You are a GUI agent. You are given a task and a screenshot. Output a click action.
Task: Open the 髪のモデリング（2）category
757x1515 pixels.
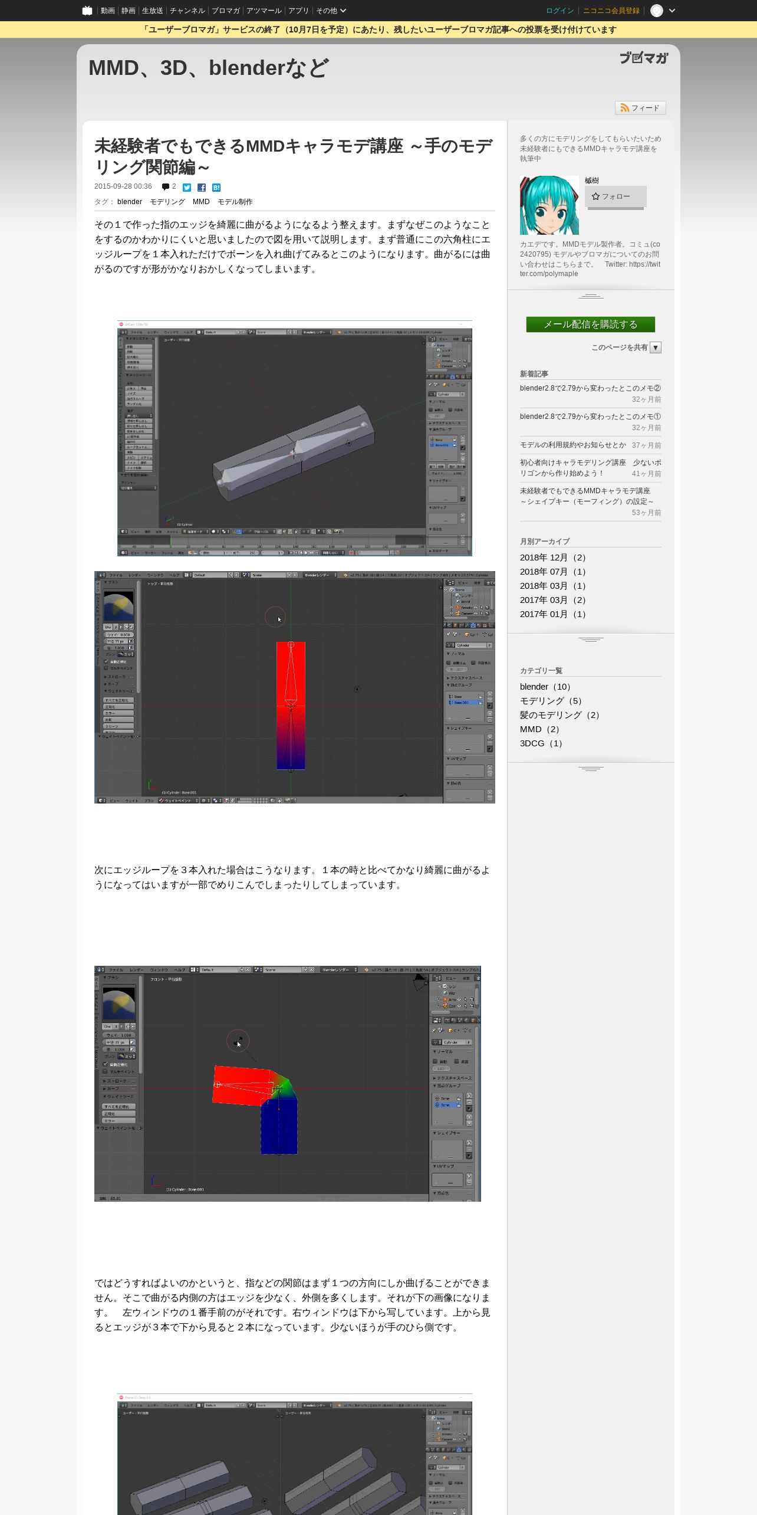pyautogui.click(x=561, y=715)
